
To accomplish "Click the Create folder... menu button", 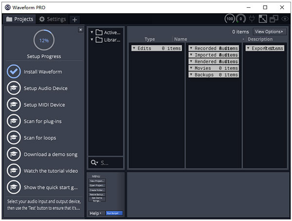I will click(97, 190).
